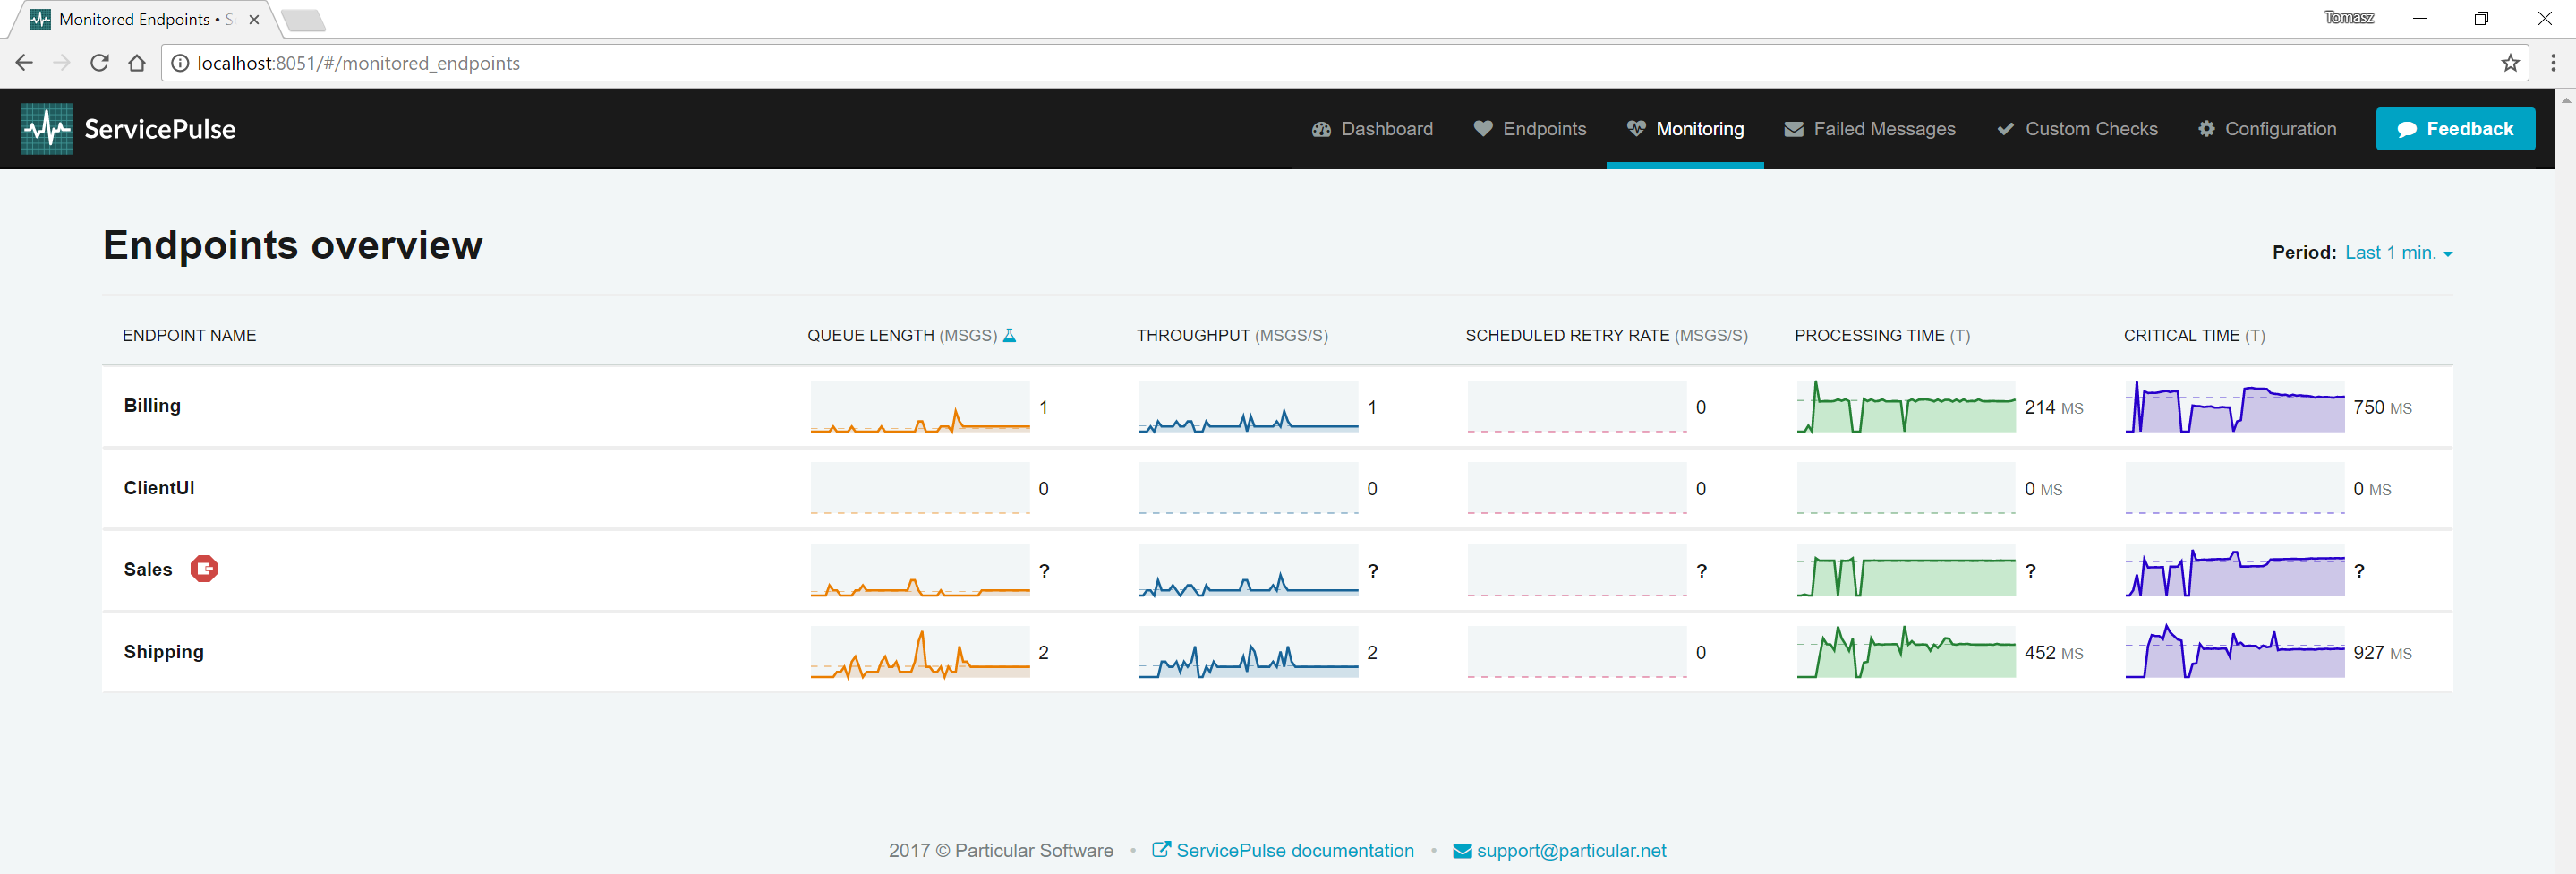Click the PROCESSING TIME (T) column header
Screen dimensions: 2576x874
point(1882,336)
